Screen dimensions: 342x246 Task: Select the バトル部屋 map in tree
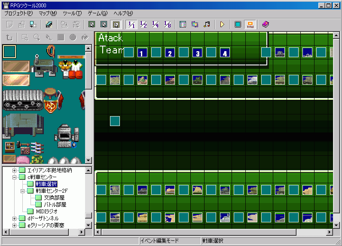(55, 205)
